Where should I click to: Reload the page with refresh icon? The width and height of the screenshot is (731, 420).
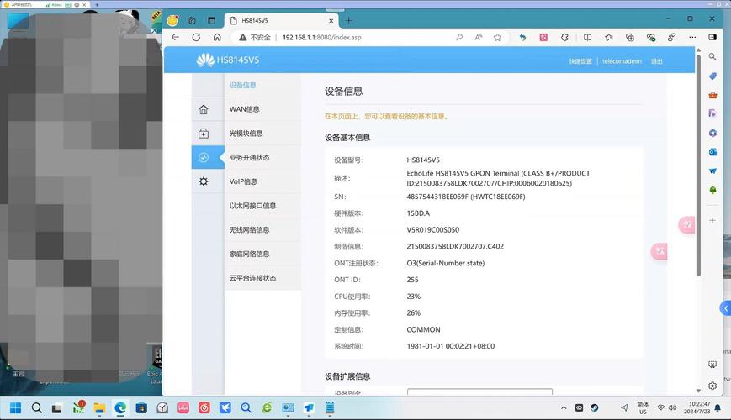[196, 37]
